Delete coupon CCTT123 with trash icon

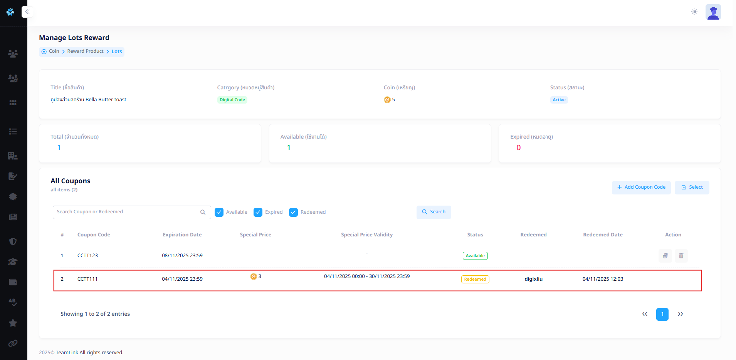681,256
